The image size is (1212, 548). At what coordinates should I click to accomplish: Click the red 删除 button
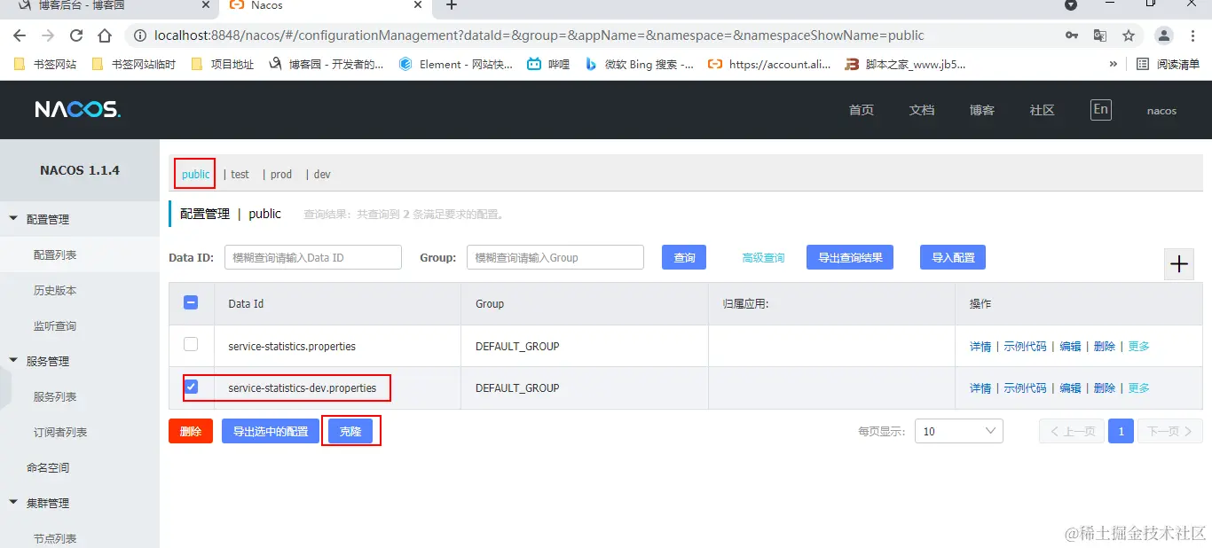pos(191,431)
